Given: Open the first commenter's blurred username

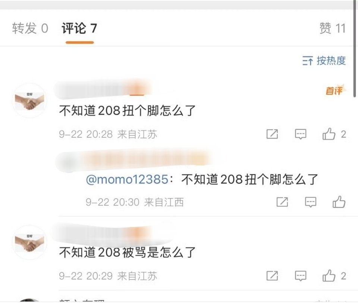Looking at the screenshot, I should point(103,89).
